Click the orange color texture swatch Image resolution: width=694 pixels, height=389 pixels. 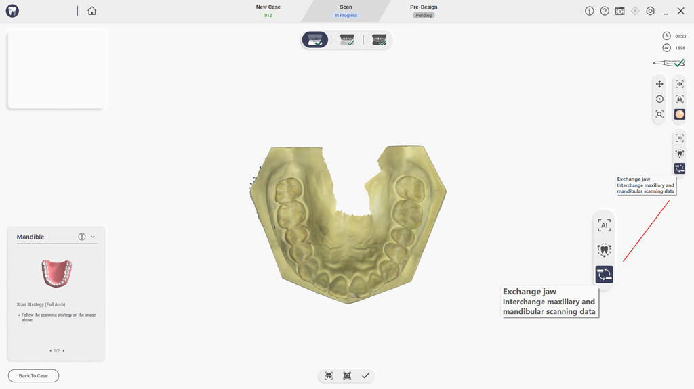680,114
